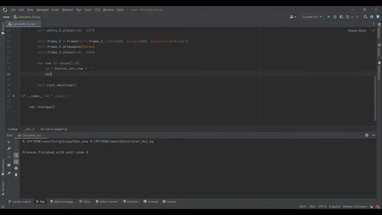Click read-only lock icon in status bar
Image resolution: width=382 pixels, height=215 pixels.
click(x=371, y=207)
